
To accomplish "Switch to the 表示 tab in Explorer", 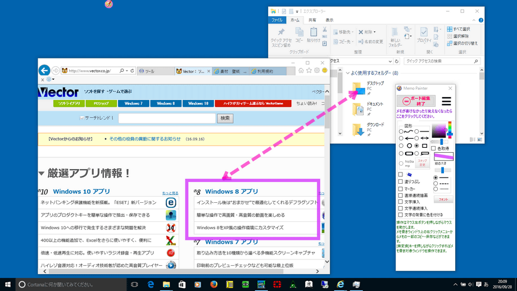I will [329, 20].
